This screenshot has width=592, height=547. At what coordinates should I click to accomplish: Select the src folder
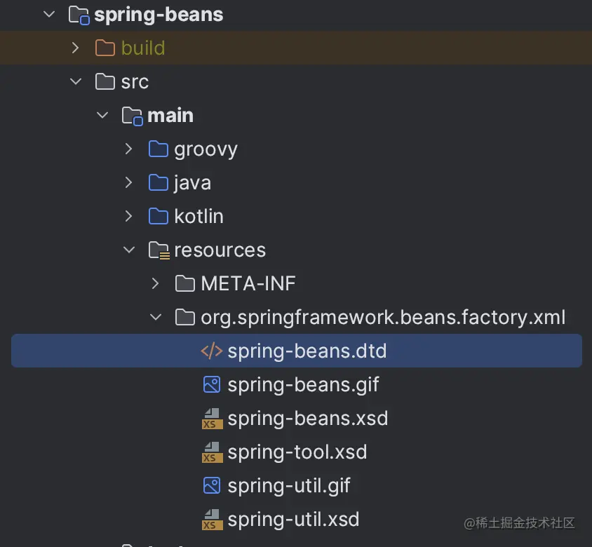point(135,82)
